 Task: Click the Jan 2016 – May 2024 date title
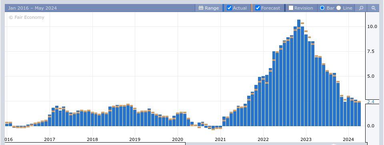(32, 8)
